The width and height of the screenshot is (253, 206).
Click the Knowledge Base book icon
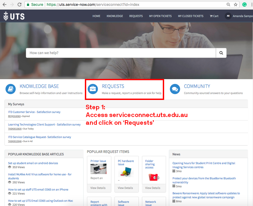click(11, 89)
